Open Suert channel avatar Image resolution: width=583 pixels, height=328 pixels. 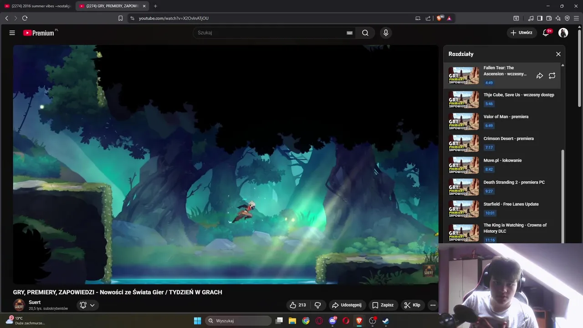[19, 305]
